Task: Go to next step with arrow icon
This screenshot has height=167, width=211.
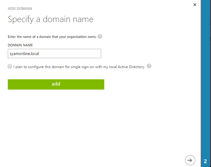Action: [190, 160]
